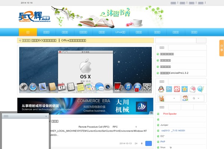224x149 pixels.
Task: Open the oa2013 _7.15.140331 link
Action: (174, 130)
